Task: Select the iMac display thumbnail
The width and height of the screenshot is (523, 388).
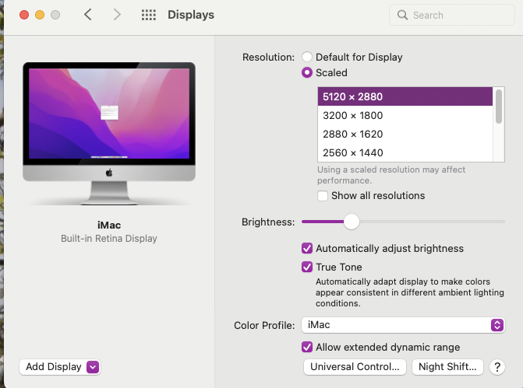Action: 109,133
